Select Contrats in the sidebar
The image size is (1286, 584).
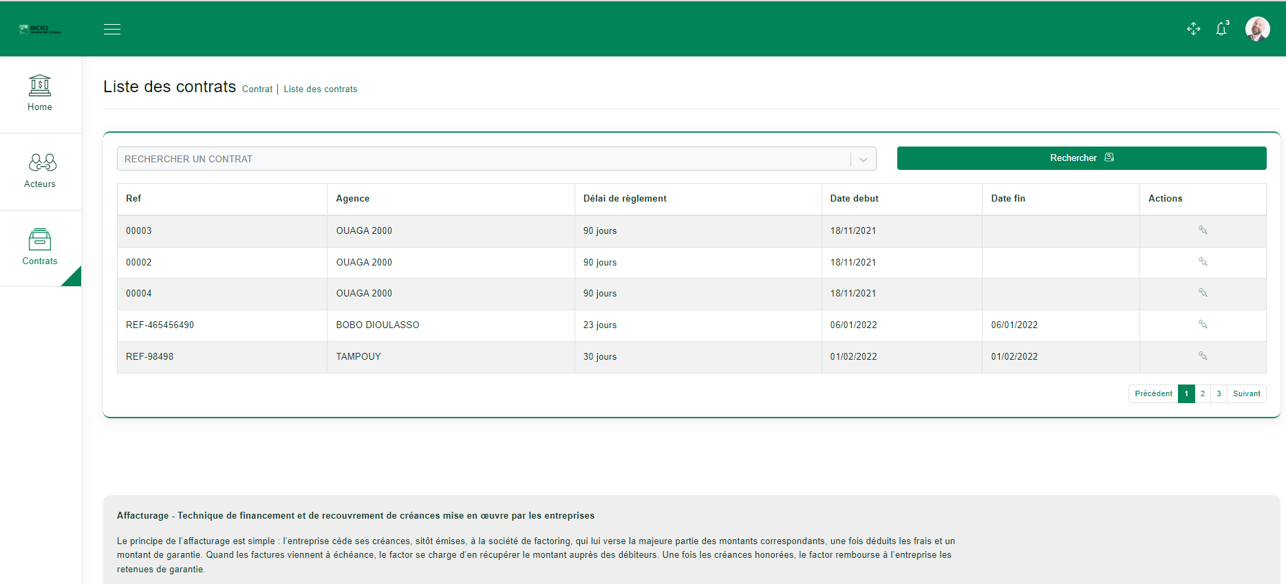[x=40, y=248]
